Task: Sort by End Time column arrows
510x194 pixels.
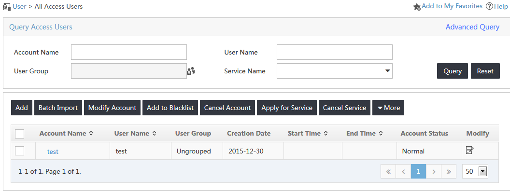Action: [x=381, y=133]
